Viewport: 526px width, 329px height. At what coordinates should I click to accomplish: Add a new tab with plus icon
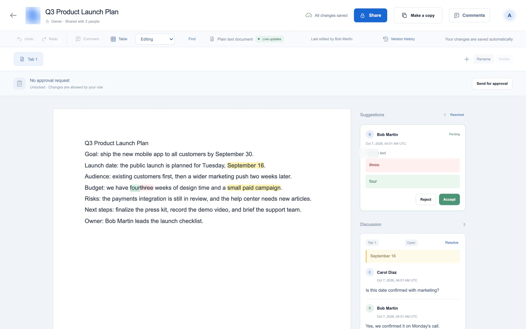(467, 59)
